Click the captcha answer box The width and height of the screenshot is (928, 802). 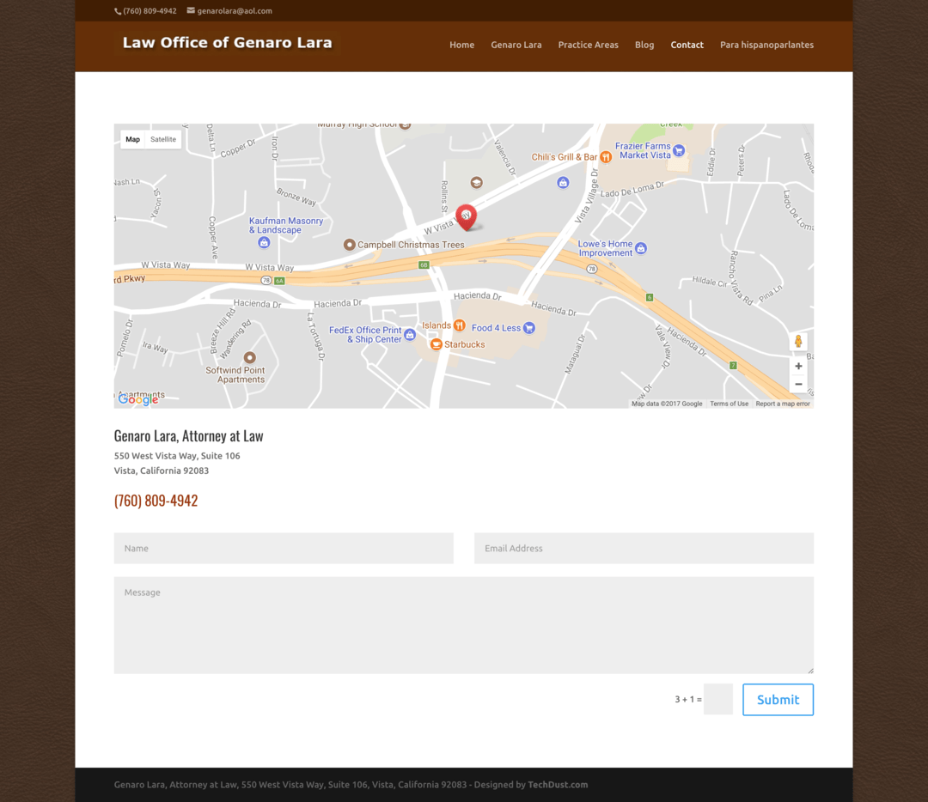pos(717,699)
